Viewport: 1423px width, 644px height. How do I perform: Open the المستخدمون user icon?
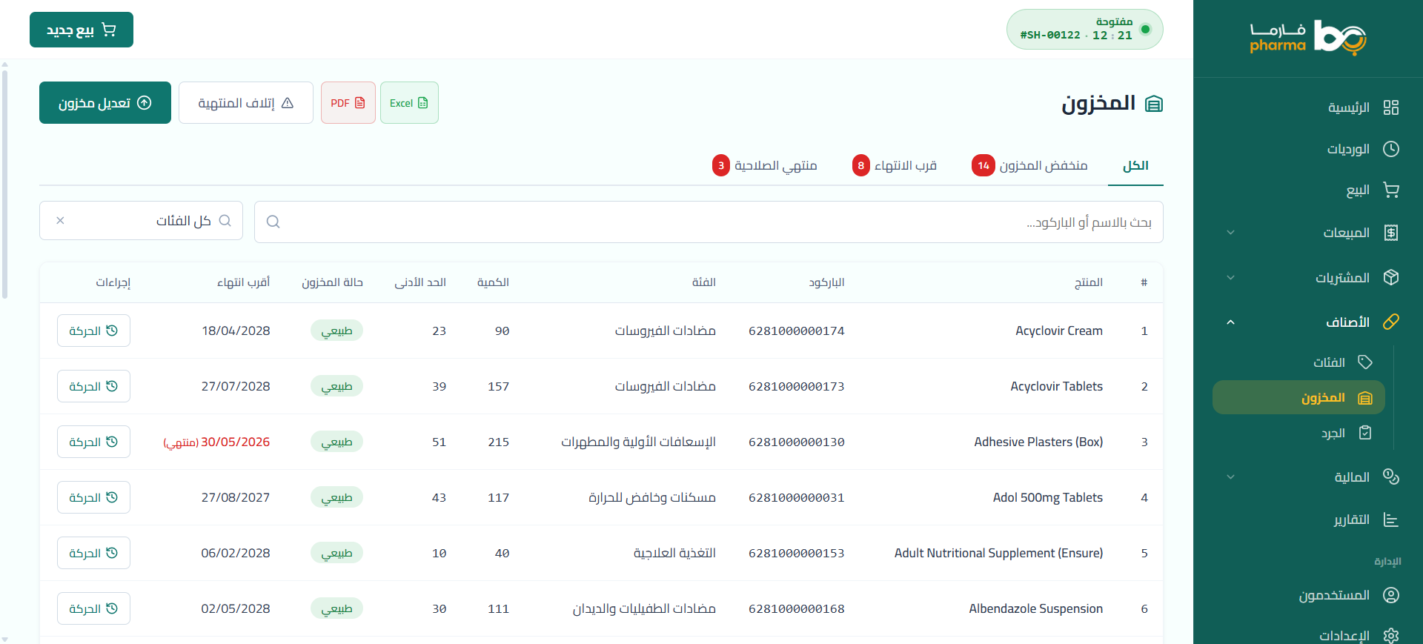1390,595
